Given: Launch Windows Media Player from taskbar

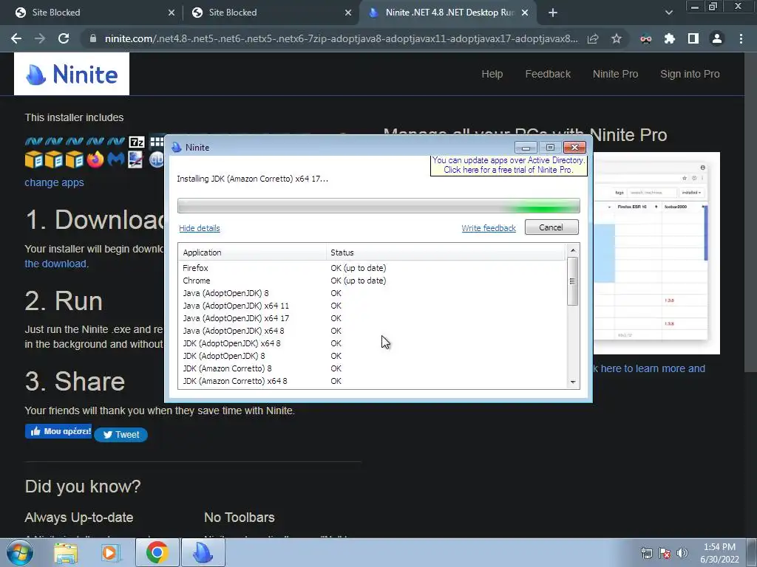Looking at the screenshot, I should coord(111,553).
